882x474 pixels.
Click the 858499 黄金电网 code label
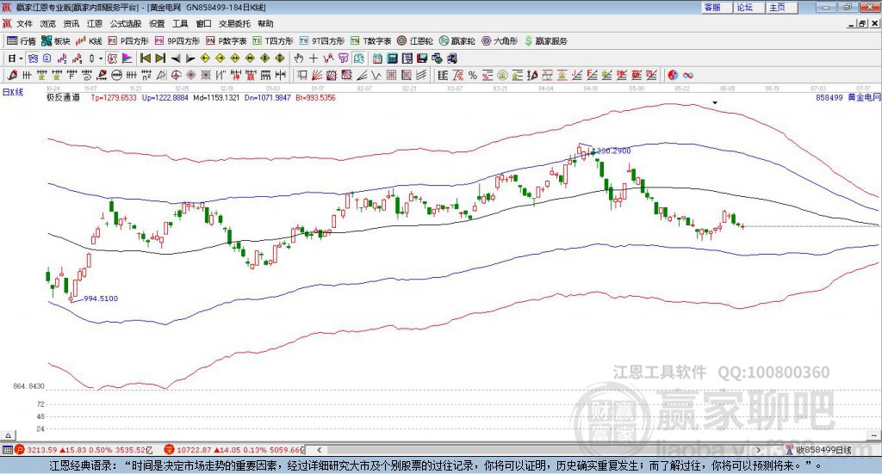pos(848,98)
